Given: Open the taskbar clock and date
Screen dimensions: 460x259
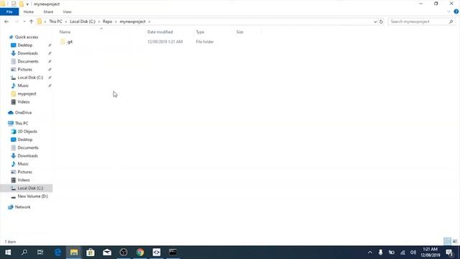Looking at the screenshot, I should click(x=431, y=253).
